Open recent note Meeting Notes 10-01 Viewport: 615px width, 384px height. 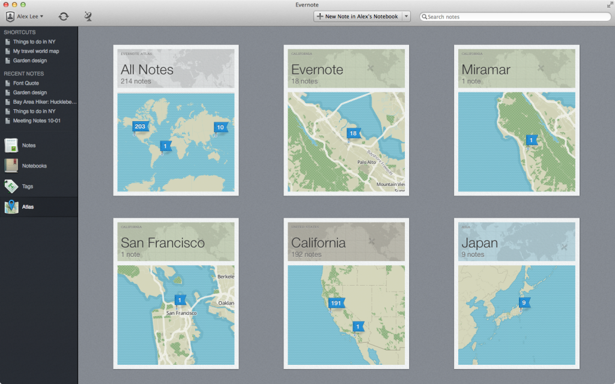coord(37,121)
